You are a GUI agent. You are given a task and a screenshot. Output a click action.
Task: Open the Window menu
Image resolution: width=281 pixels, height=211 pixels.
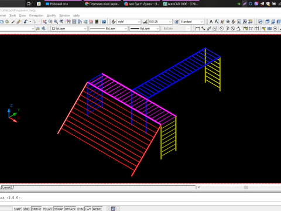point(64,15)
